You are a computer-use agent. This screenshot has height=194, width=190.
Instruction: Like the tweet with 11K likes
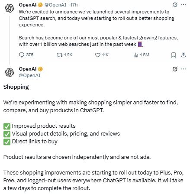98,55
